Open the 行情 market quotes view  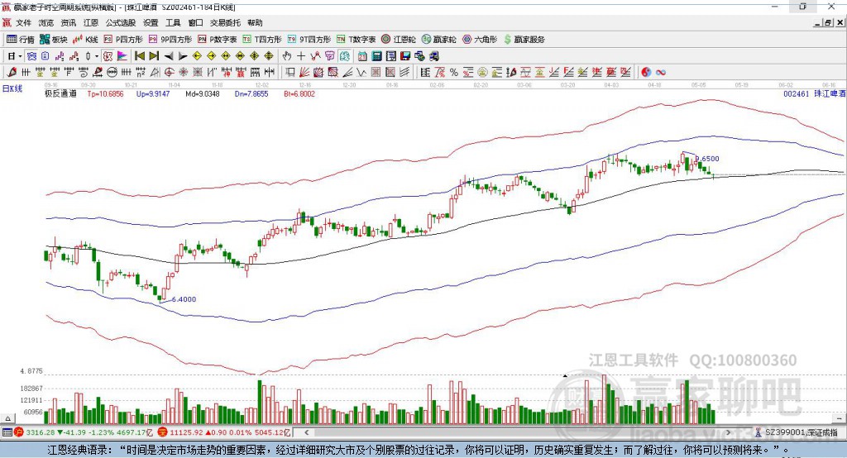tap(21, 40)
